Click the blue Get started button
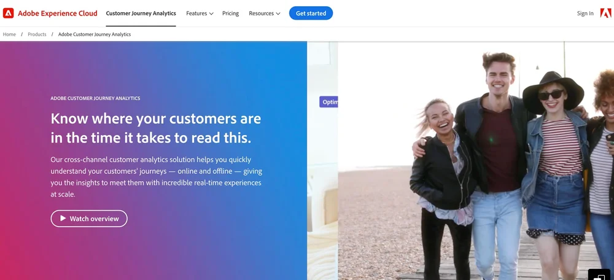 (311, 14)
